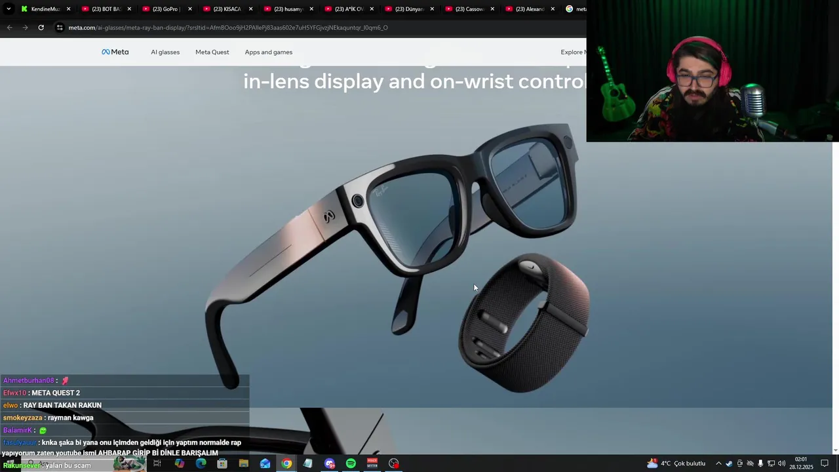839x472 pixels.
Task: Open Spotify from the taskbar
Action: point(351,463)
